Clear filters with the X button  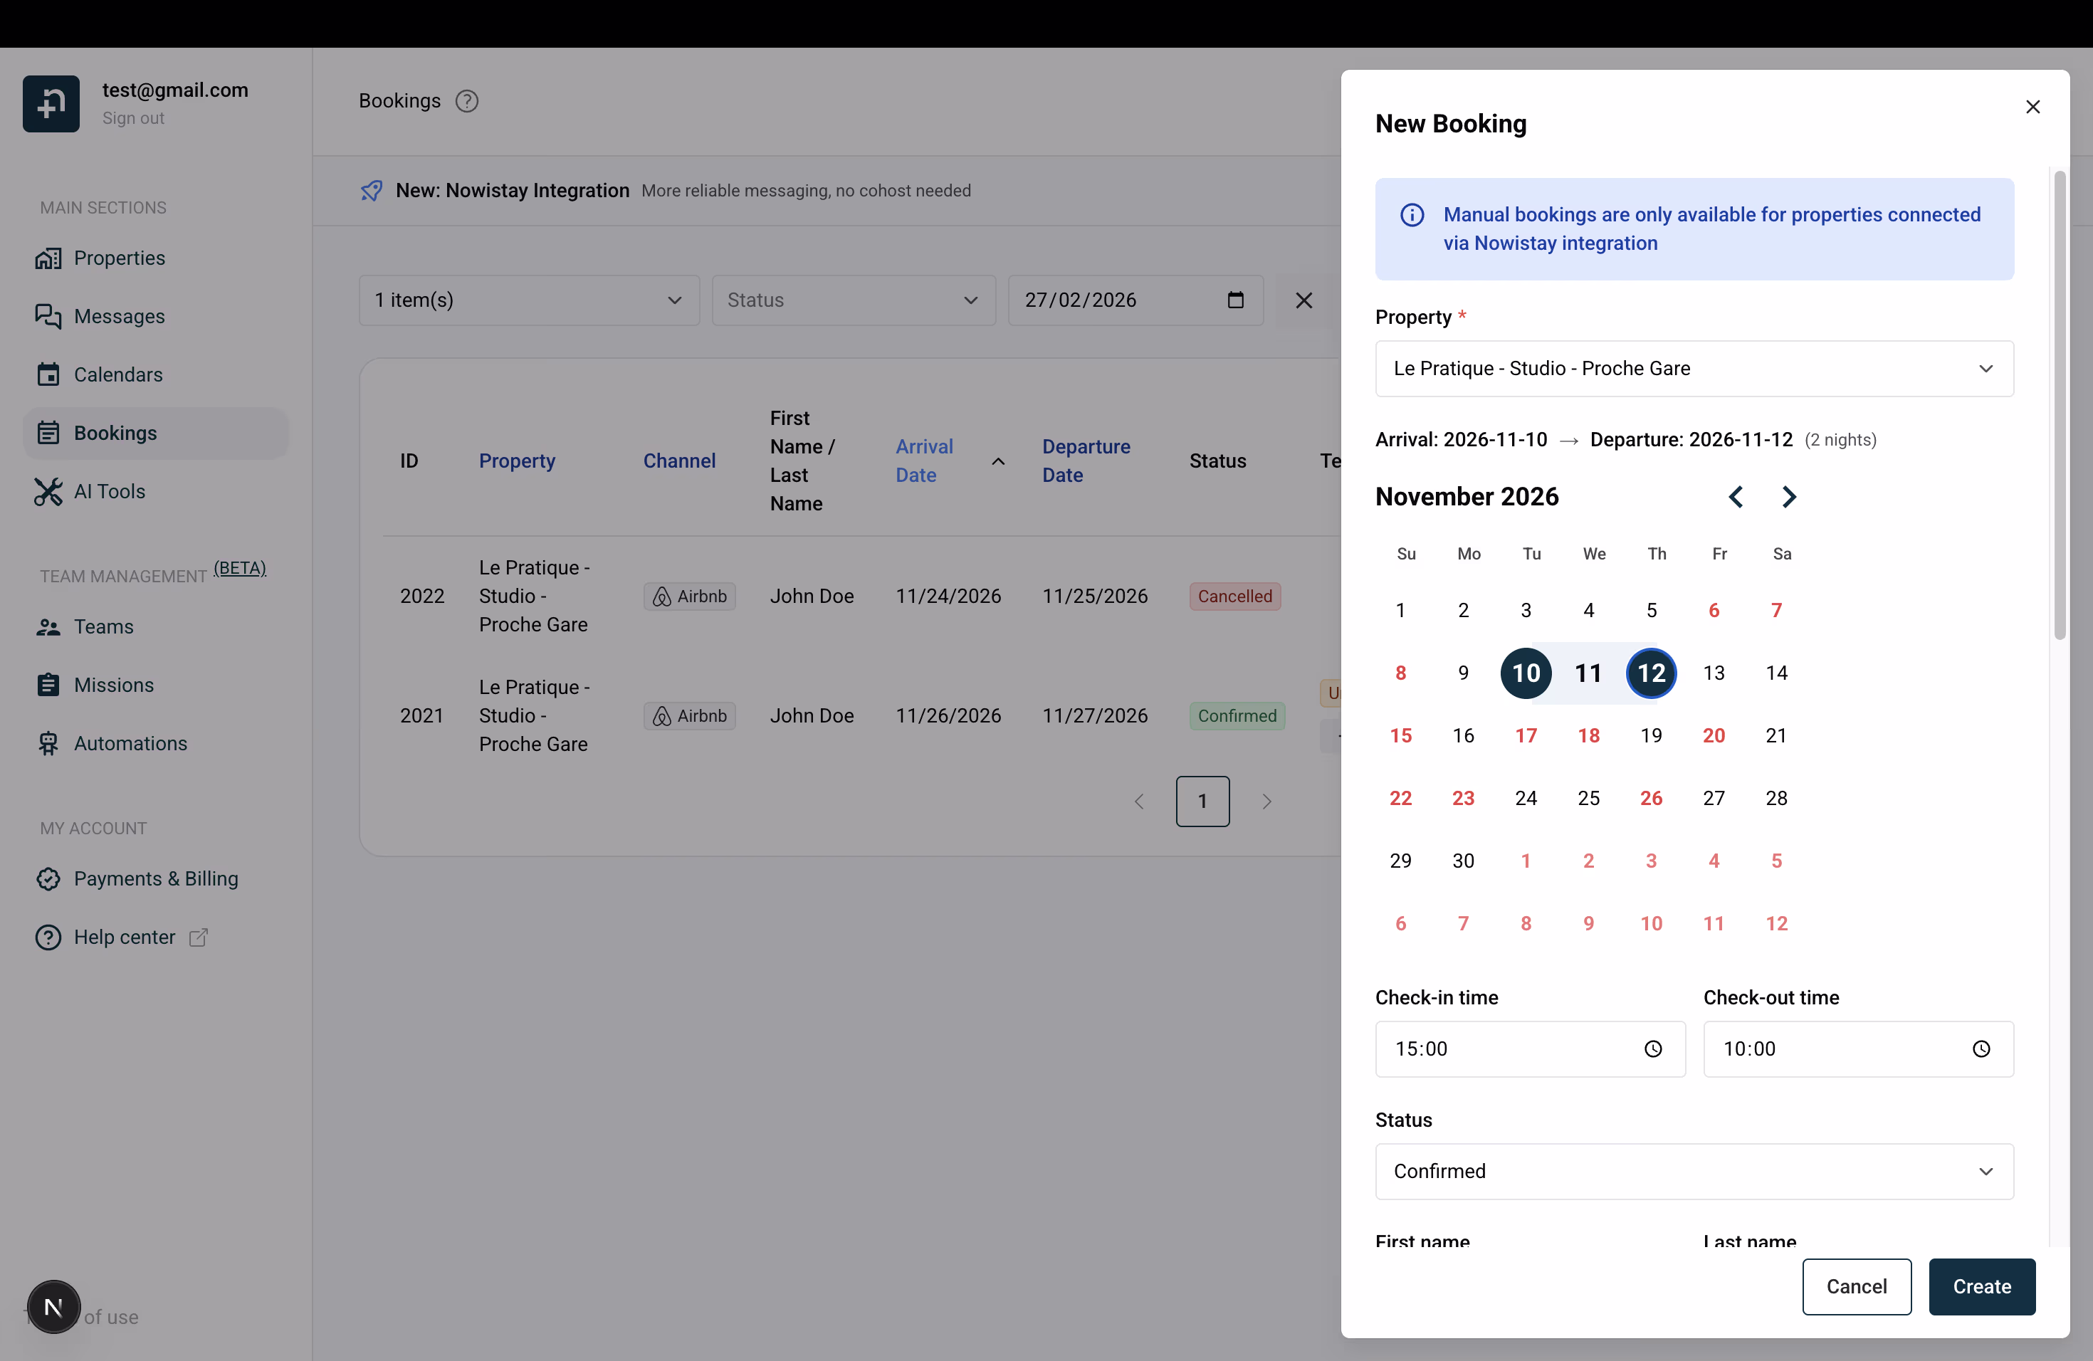tap(1303, 300)
